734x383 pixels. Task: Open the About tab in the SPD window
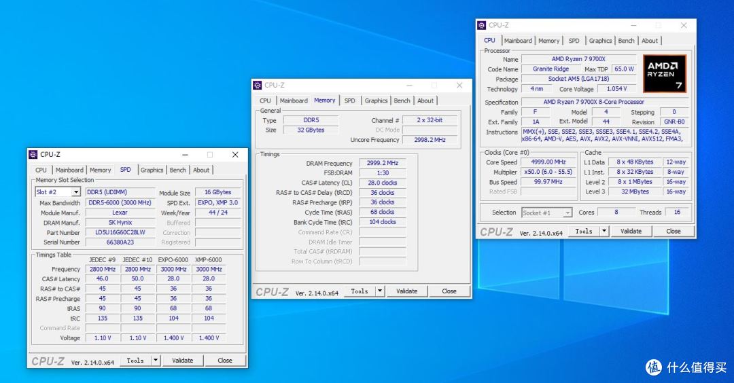(x=201, y=170)
